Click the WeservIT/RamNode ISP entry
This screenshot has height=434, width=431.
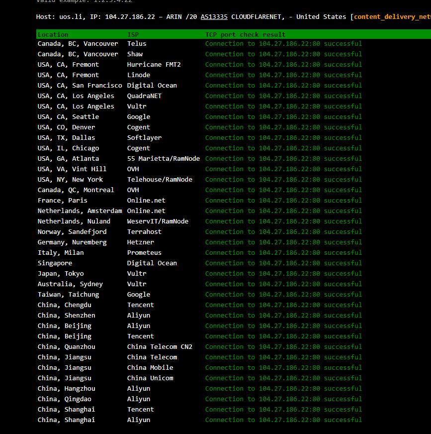click(158, 221)
